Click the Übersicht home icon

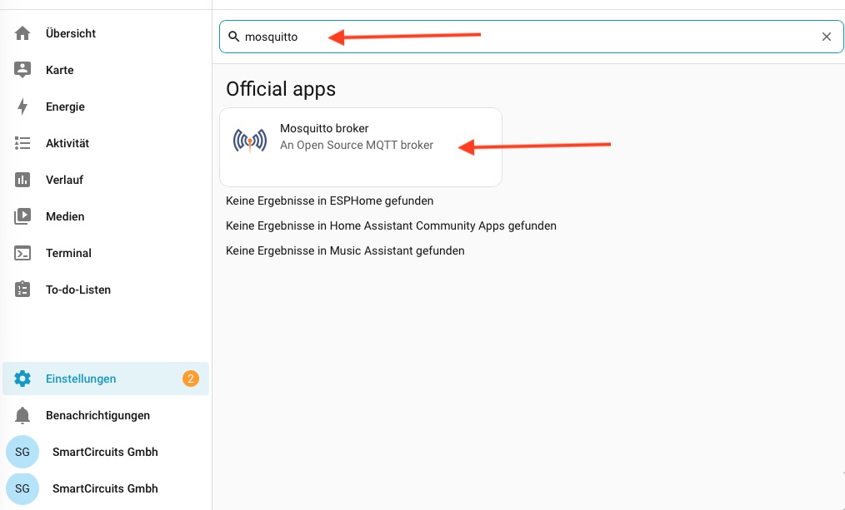22,33
